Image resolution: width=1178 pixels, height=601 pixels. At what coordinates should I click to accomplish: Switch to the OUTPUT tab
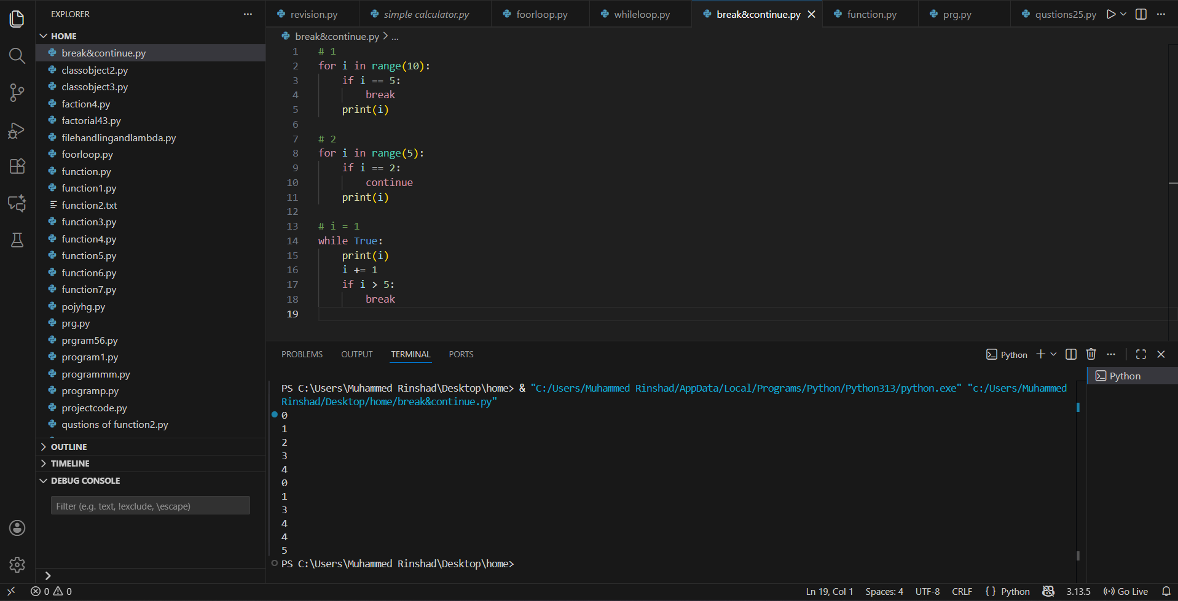click(x=356, y=354)
